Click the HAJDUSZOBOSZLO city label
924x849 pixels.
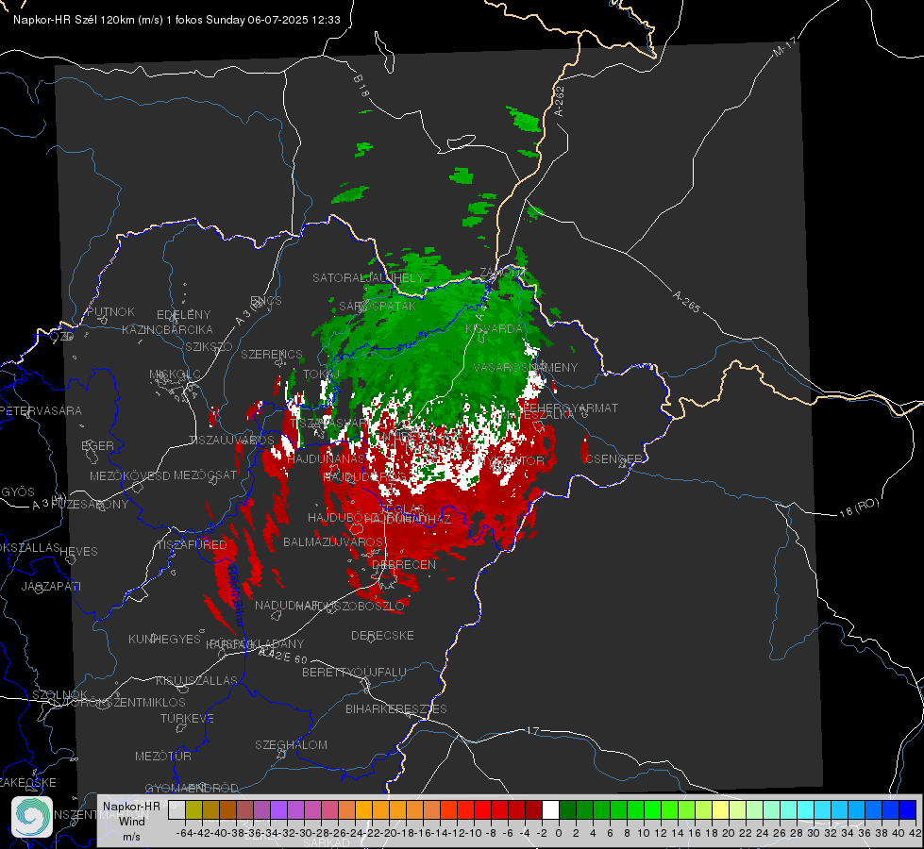coord(350,606)
